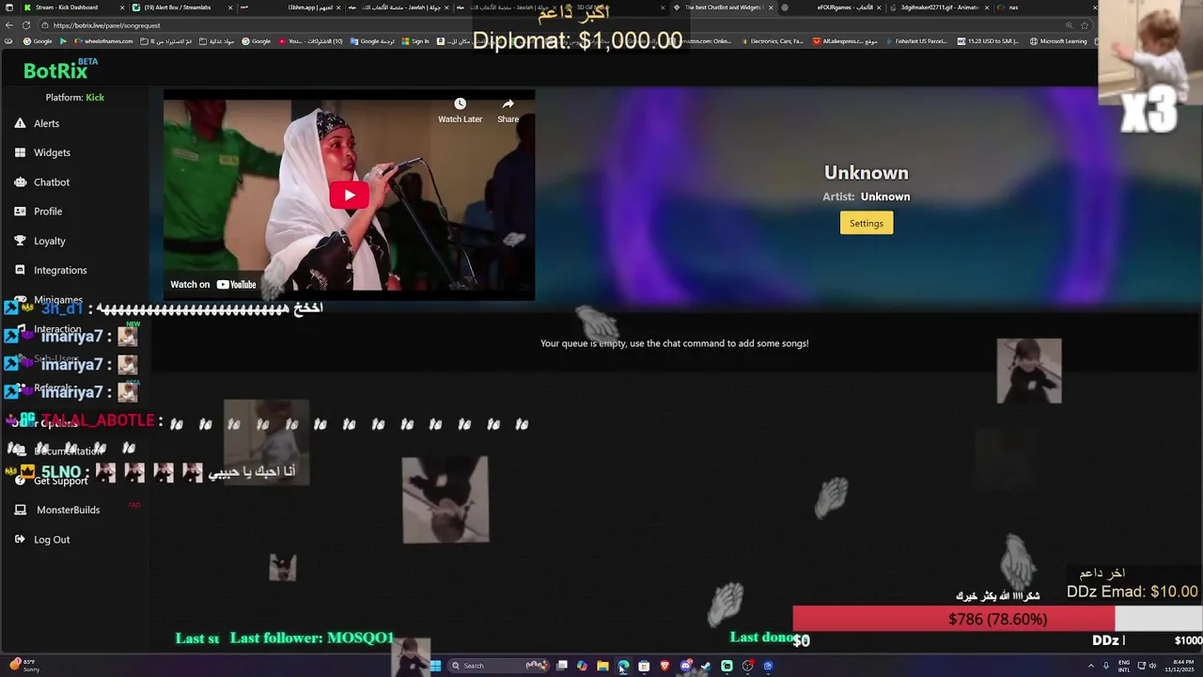The height and width of the screenshot is (677, 1203).
Task: Click Watch Later on the video
Action: [460, 110]
